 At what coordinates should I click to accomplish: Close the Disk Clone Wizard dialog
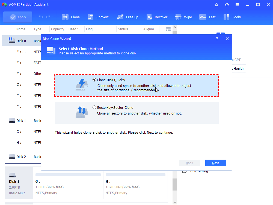pyautogui.click(x=227, y=39)
